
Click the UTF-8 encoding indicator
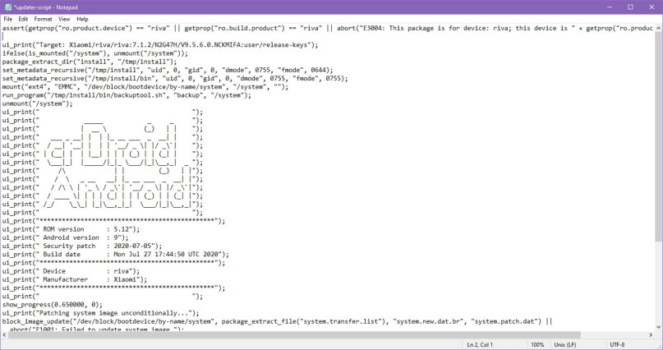618,344
